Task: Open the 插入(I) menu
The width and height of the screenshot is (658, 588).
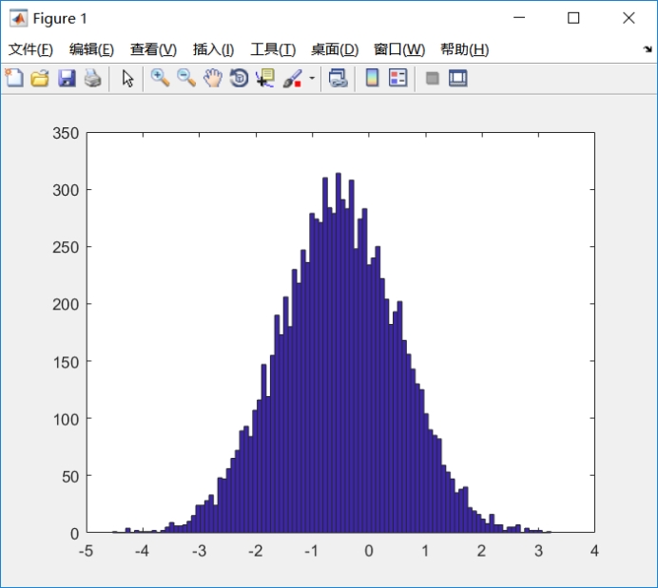Action: pyautogui.click(x=213, y=49)
